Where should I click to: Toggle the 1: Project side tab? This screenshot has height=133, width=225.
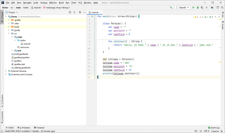(2, 17)
